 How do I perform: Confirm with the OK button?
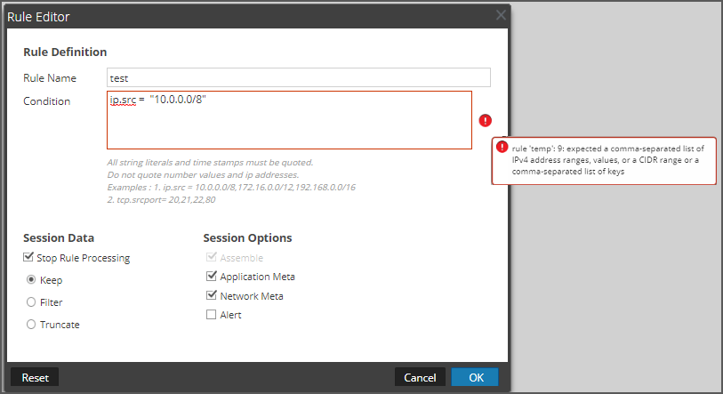coord(476,377)
